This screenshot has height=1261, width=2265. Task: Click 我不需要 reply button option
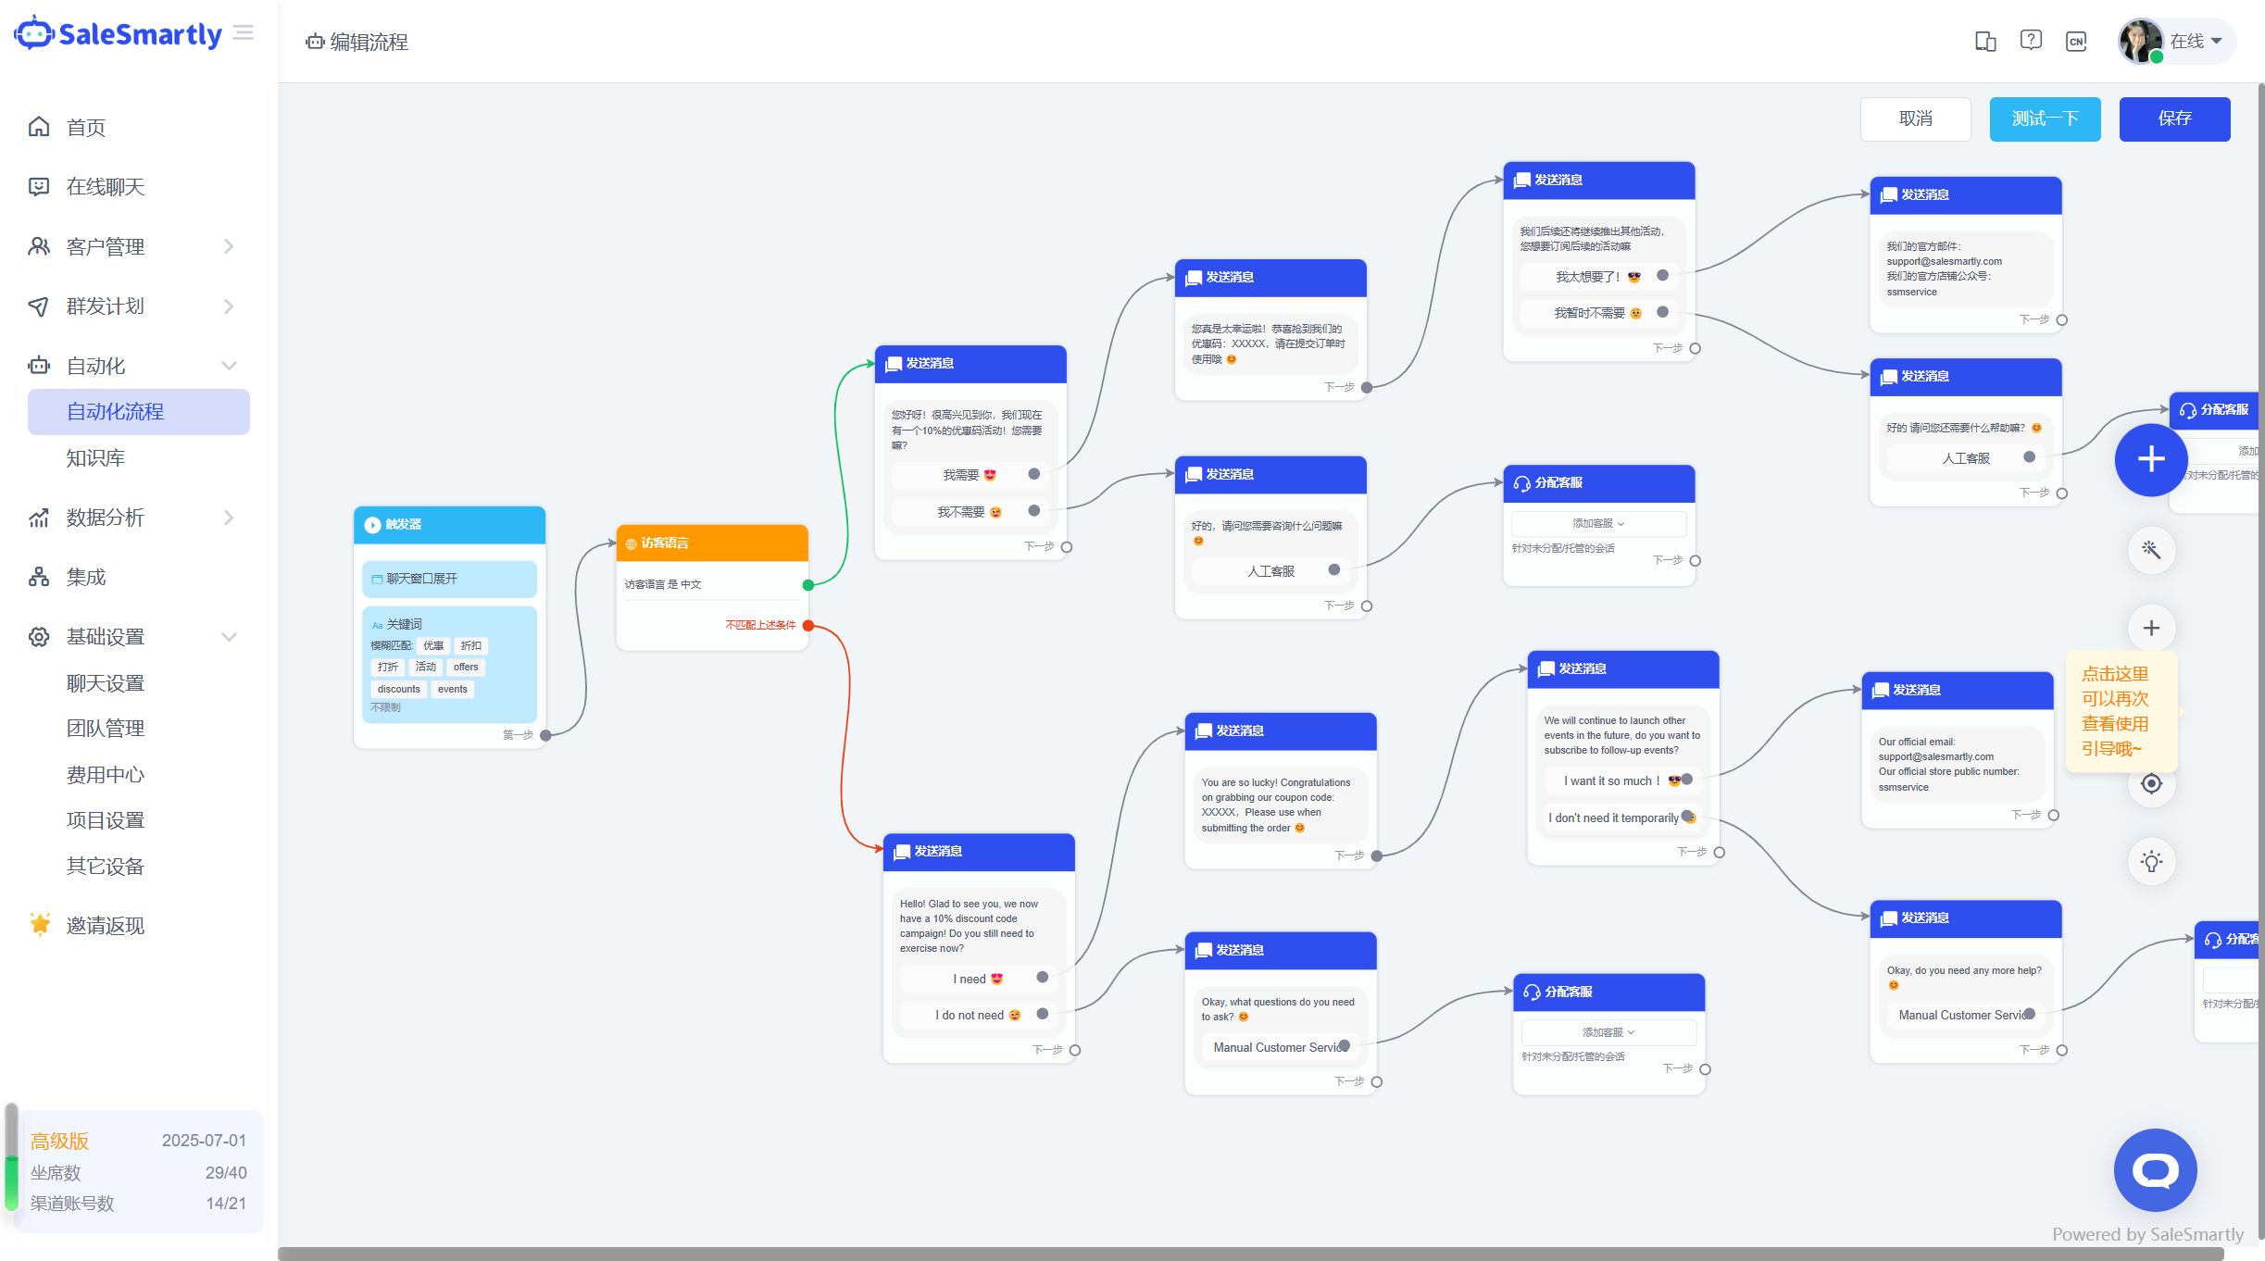(x=970, y=512)
